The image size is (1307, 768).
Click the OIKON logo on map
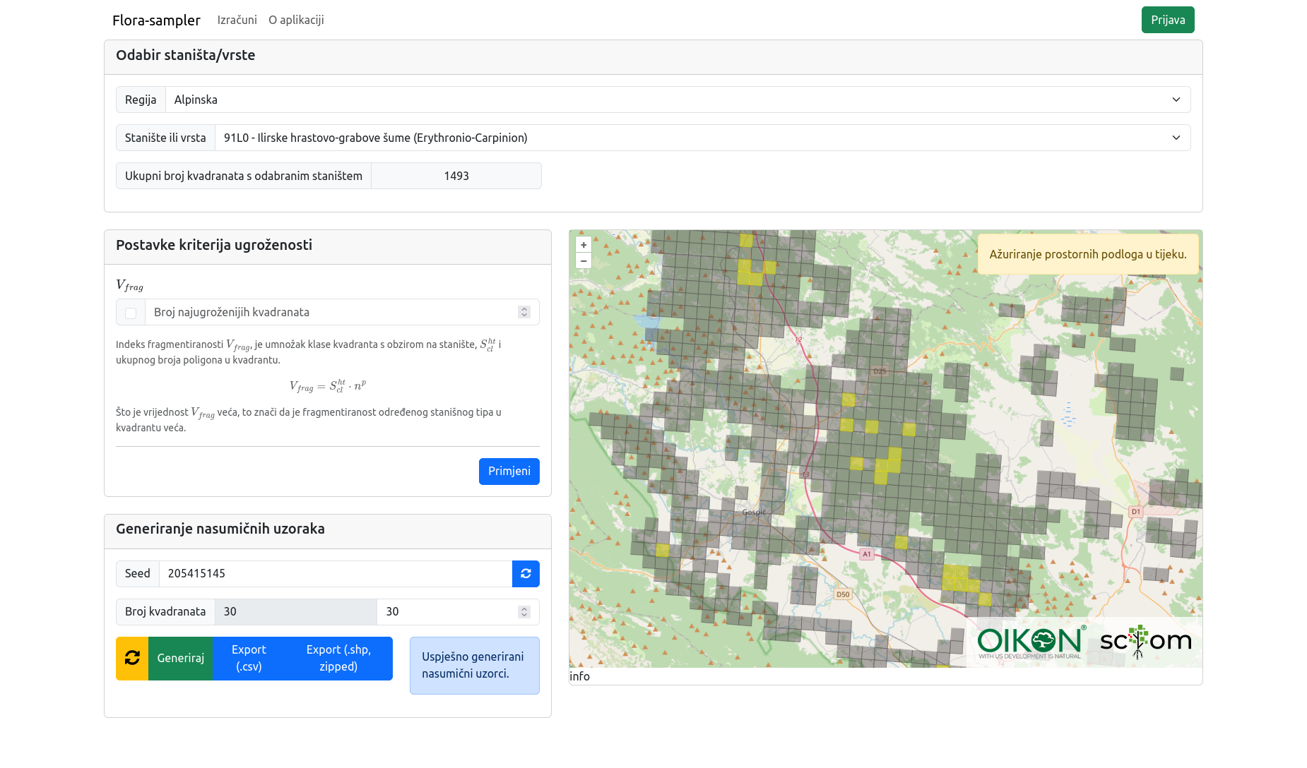(1029, 642)
